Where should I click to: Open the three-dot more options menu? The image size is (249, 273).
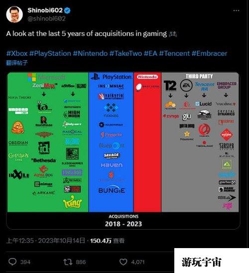236,10
